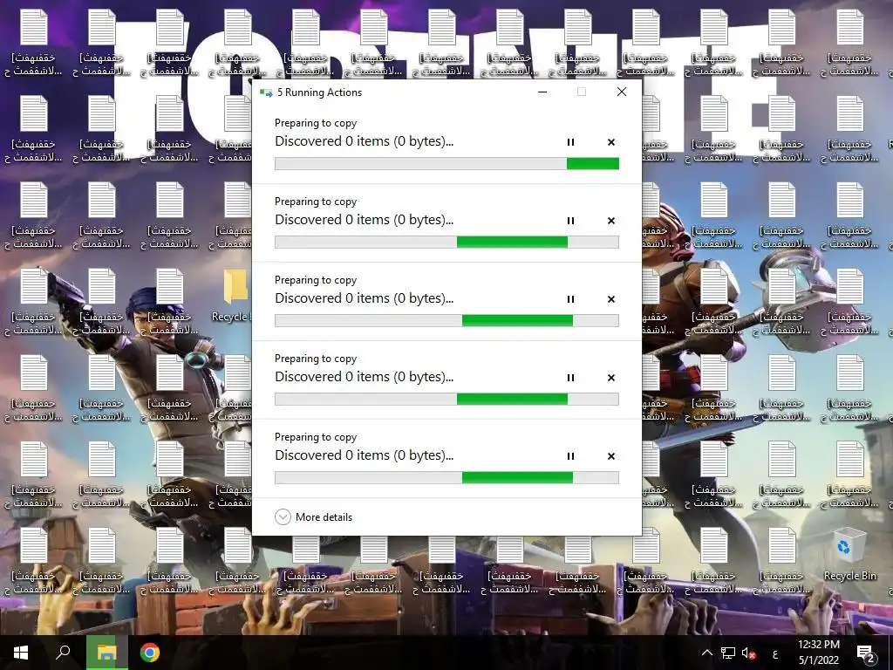Select the Recycle folder on desktop
893x670 pixels.
click(232, 297)
